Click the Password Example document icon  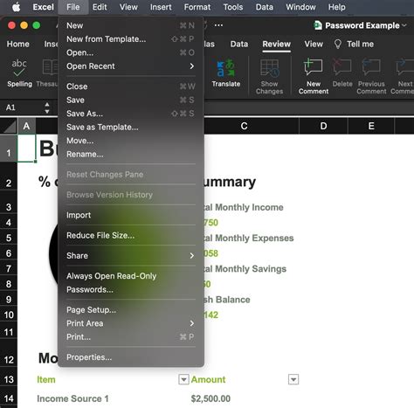(x=318, y=25)
